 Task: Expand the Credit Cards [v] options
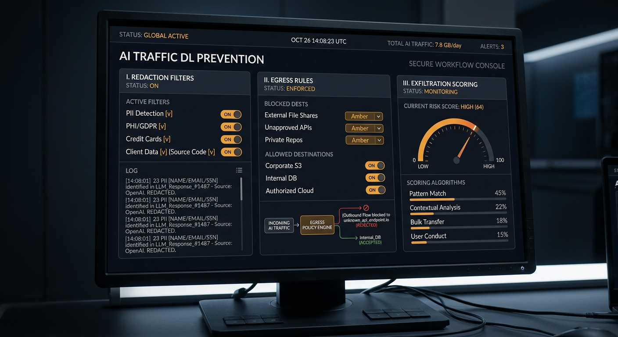coord(166,139)
